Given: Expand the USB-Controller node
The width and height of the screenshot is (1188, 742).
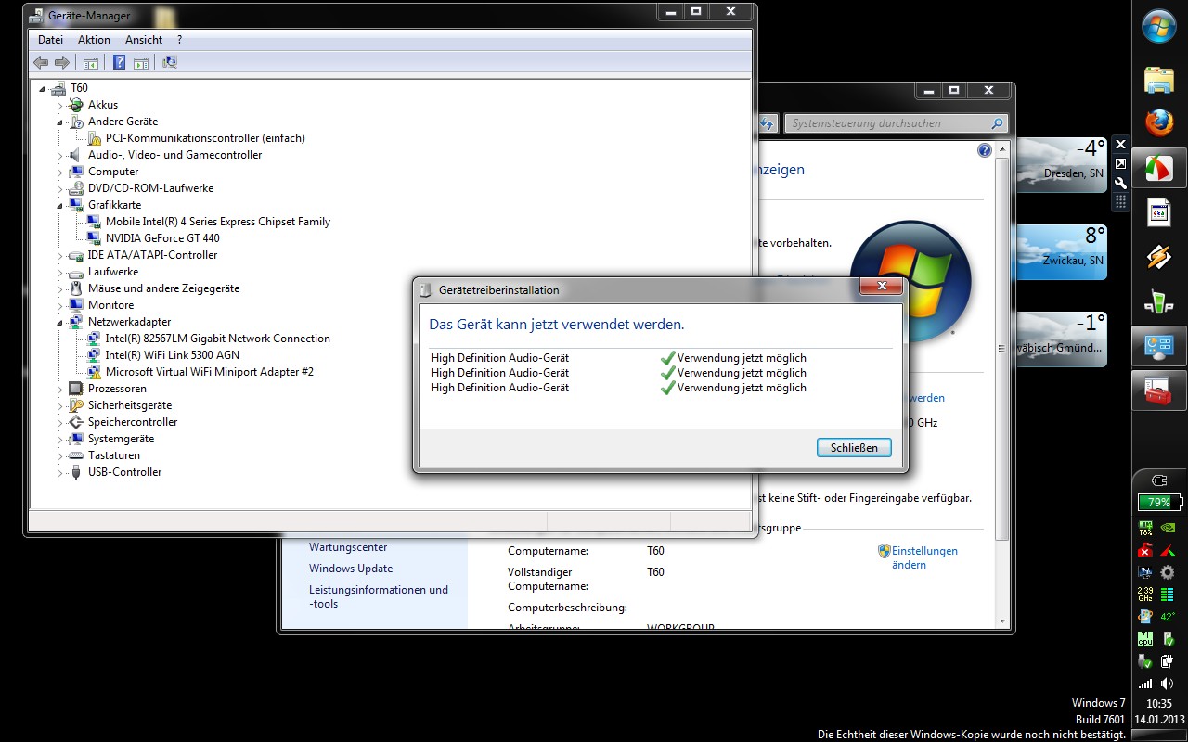Looking at the screenshot, I should (60, 472).
